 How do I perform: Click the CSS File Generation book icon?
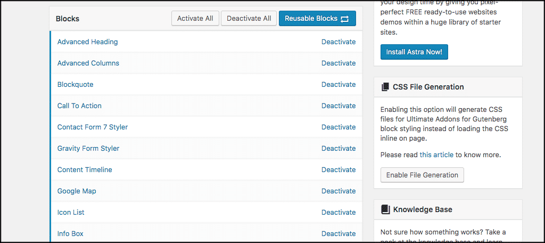385,87
